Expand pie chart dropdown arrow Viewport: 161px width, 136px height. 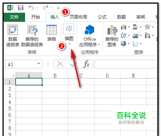(x=129, y=44)
